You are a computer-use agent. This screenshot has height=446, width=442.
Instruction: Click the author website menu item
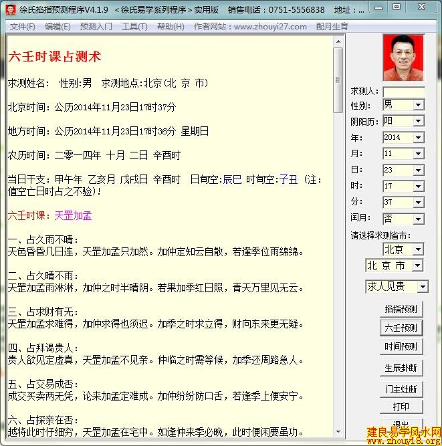point(250,27)
